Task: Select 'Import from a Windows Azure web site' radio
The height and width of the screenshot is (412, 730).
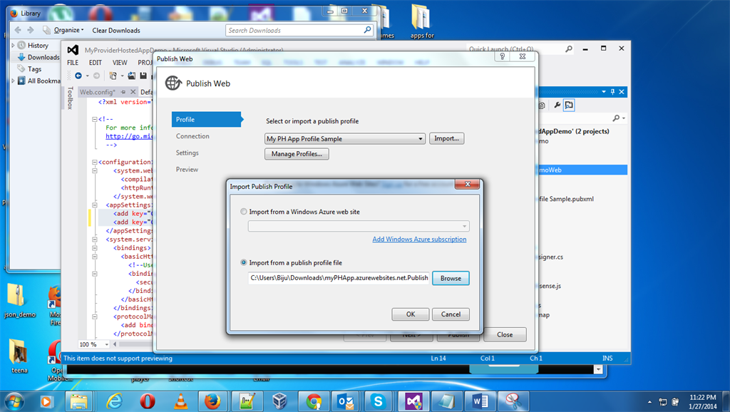Action: pos(244,212)
